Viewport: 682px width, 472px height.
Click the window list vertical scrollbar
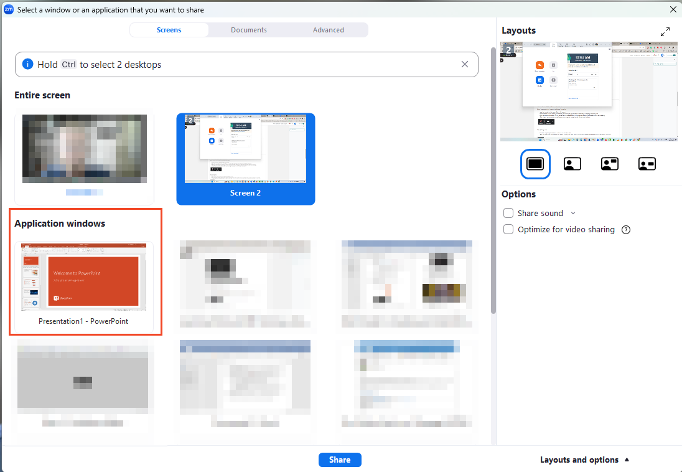[493, 180]
